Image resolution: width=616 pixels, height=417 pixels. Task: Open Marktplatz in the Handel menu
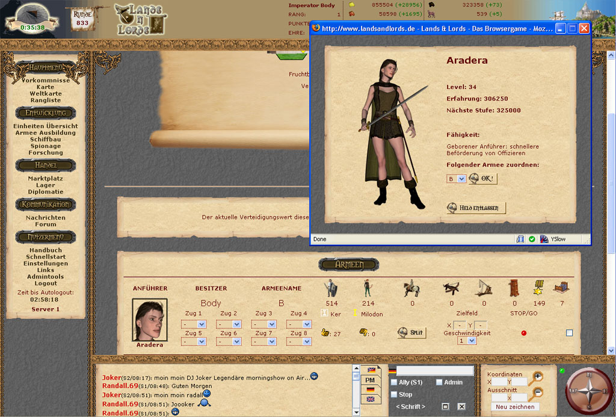(x=46, y=179)
